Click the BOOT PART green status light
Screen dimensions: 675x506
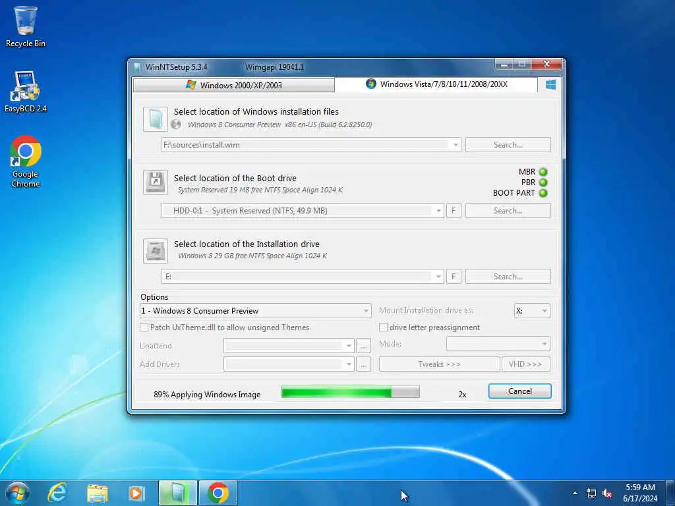(543, 193)
